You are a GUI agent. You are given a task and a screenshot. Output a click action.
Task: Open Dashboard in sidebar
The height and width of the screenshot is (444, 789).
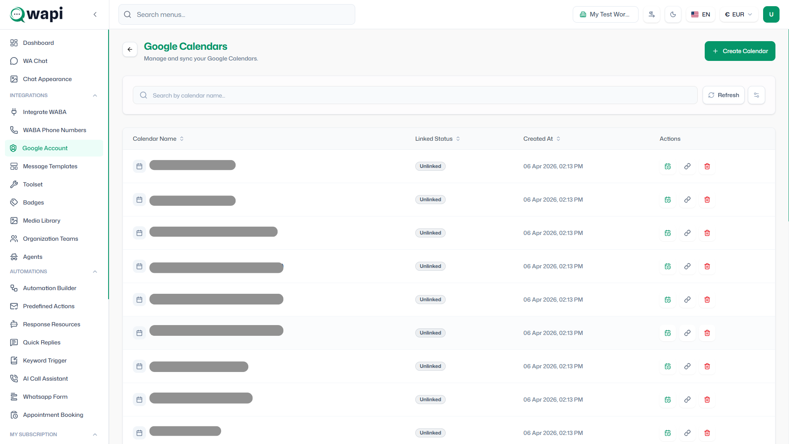(54, 43)
